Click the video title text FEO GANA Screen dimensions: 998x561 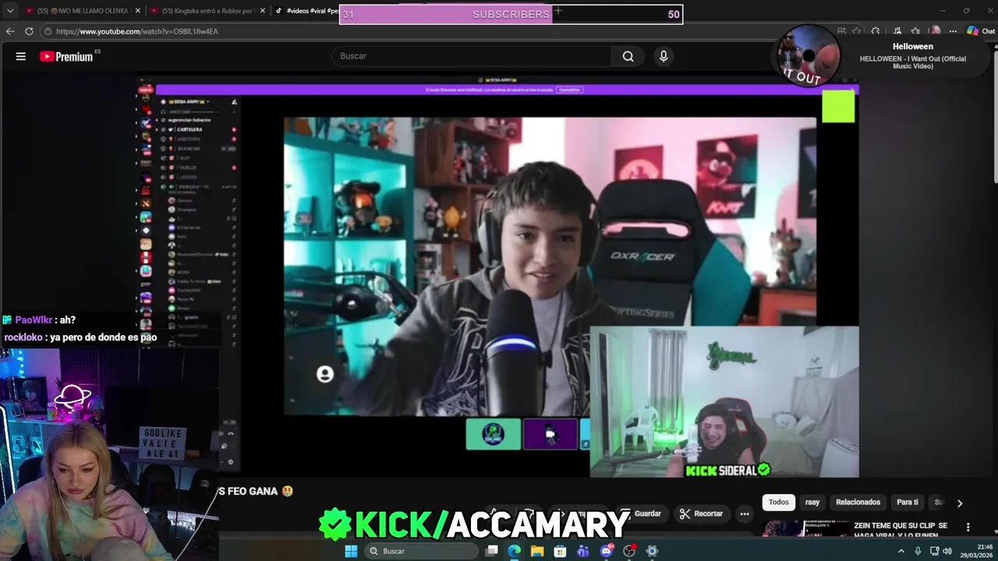tap(254, 492)
